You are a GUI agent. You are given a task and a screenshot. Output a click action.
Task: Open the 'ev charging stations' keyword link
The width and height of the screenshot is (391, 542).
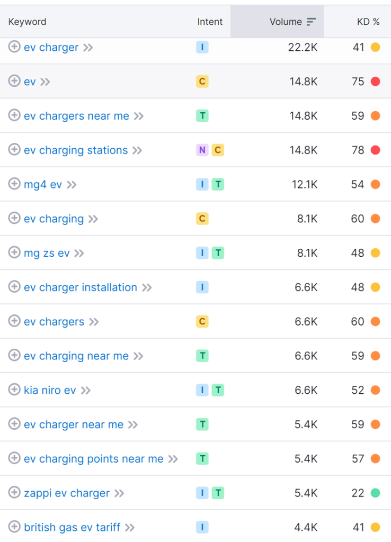76,150
